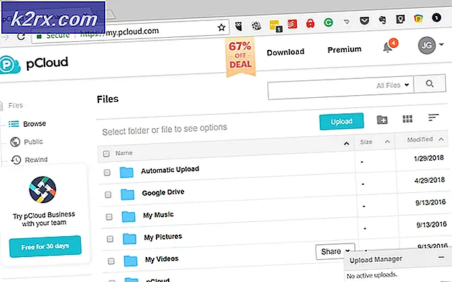This screenshot has height=282, width=452.
Task: Click the Upload button
Action: pos(341,121)
